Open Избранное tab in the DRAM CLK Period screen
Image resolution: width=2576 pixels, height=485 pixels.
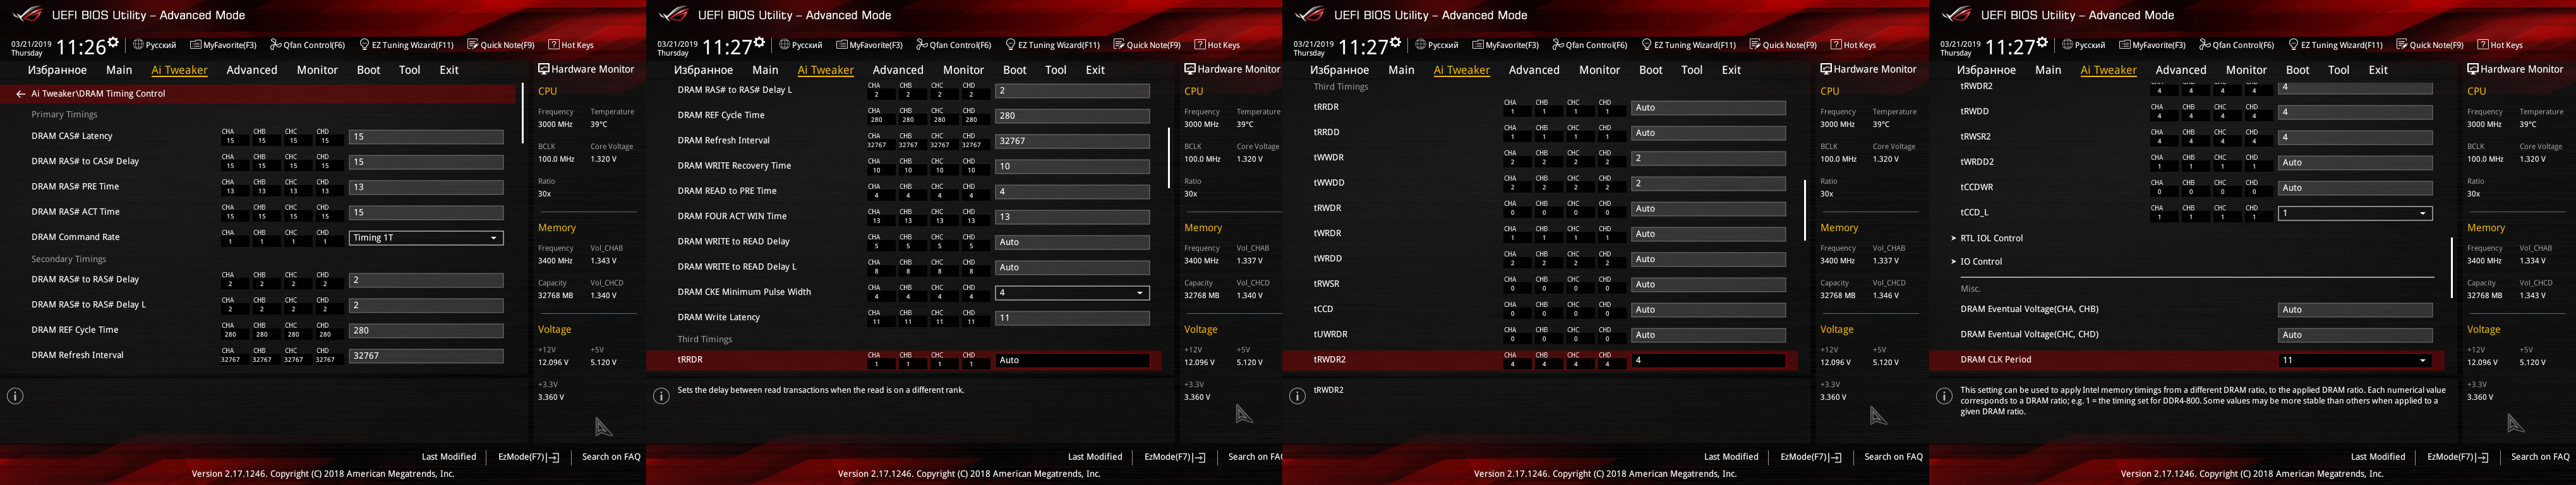(x=1986, y=70)
